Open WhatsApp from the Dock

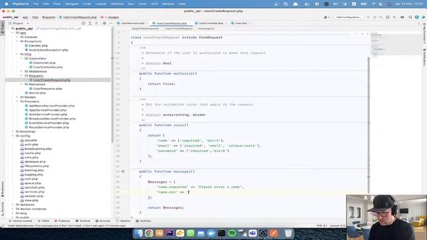tap(190, 233)
